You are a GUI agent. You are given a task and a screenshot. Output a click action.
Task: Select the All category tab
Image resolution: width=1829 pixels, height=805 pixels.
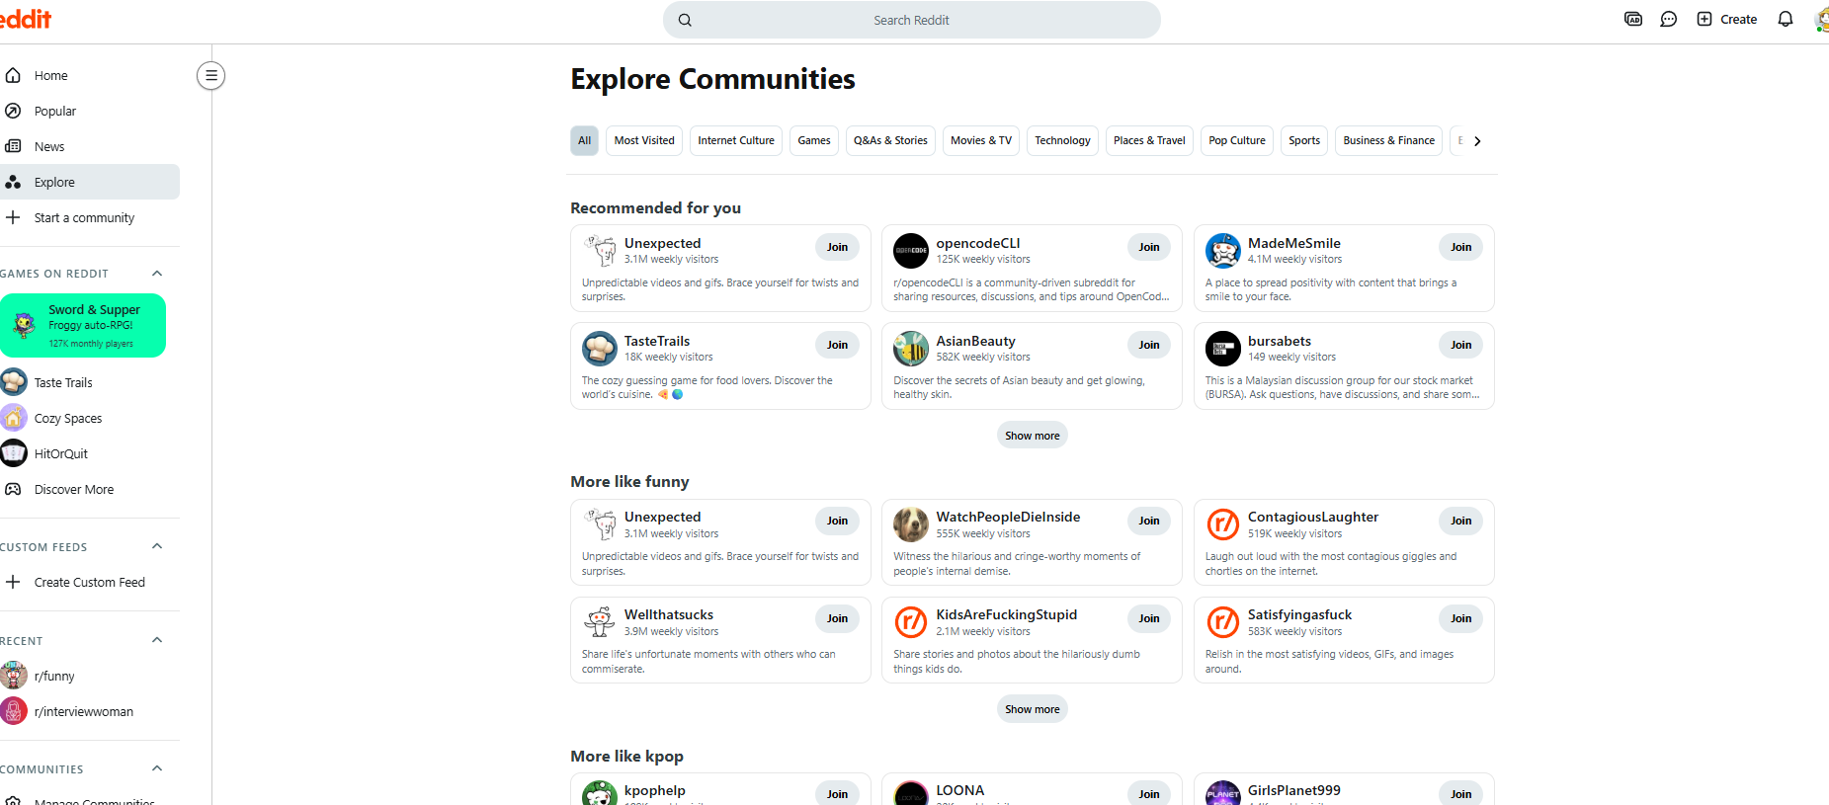tap(585, 140)
